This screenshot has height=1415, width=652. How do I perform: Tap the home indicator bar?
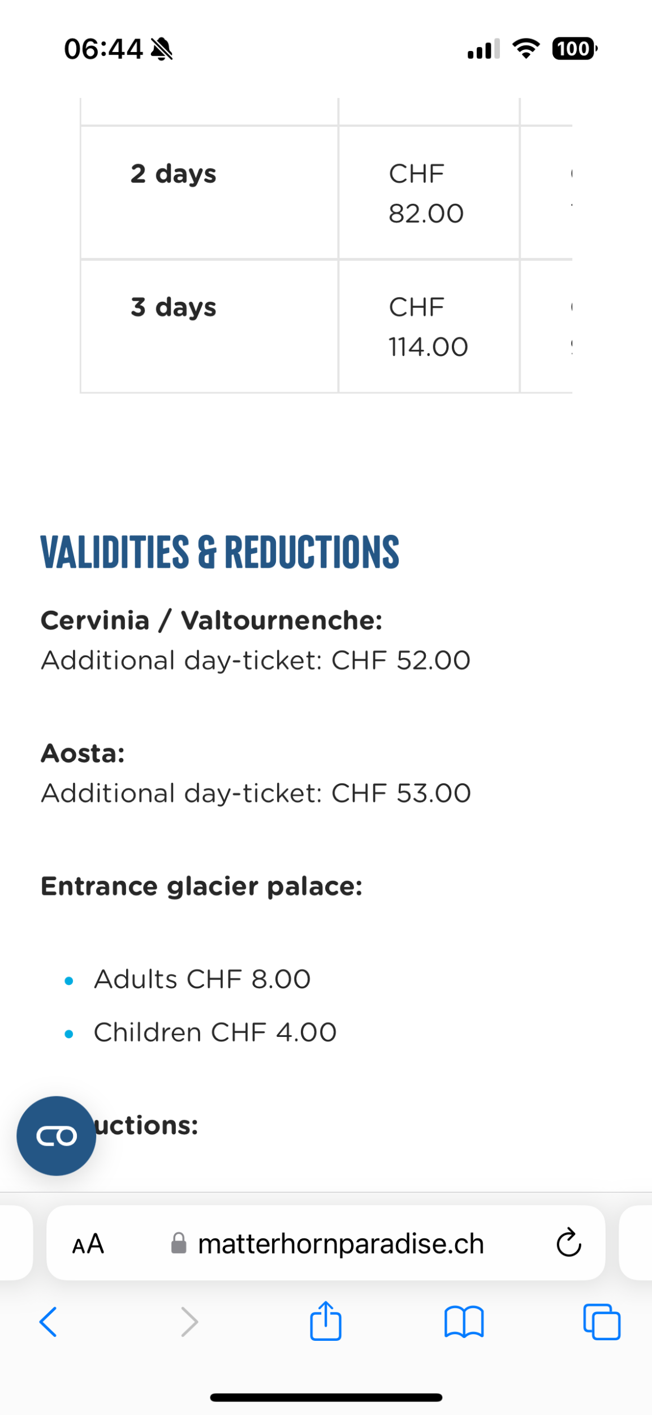[326, 1397]
